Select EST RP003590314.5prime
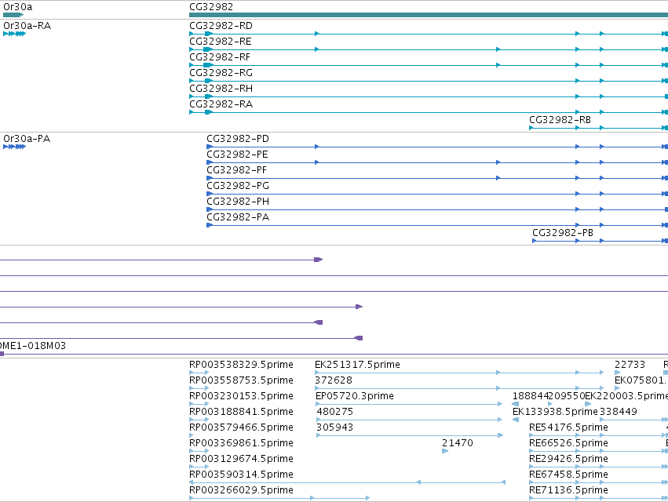The height and width of the screenshot is (502, 668). [x=241, y=475]
